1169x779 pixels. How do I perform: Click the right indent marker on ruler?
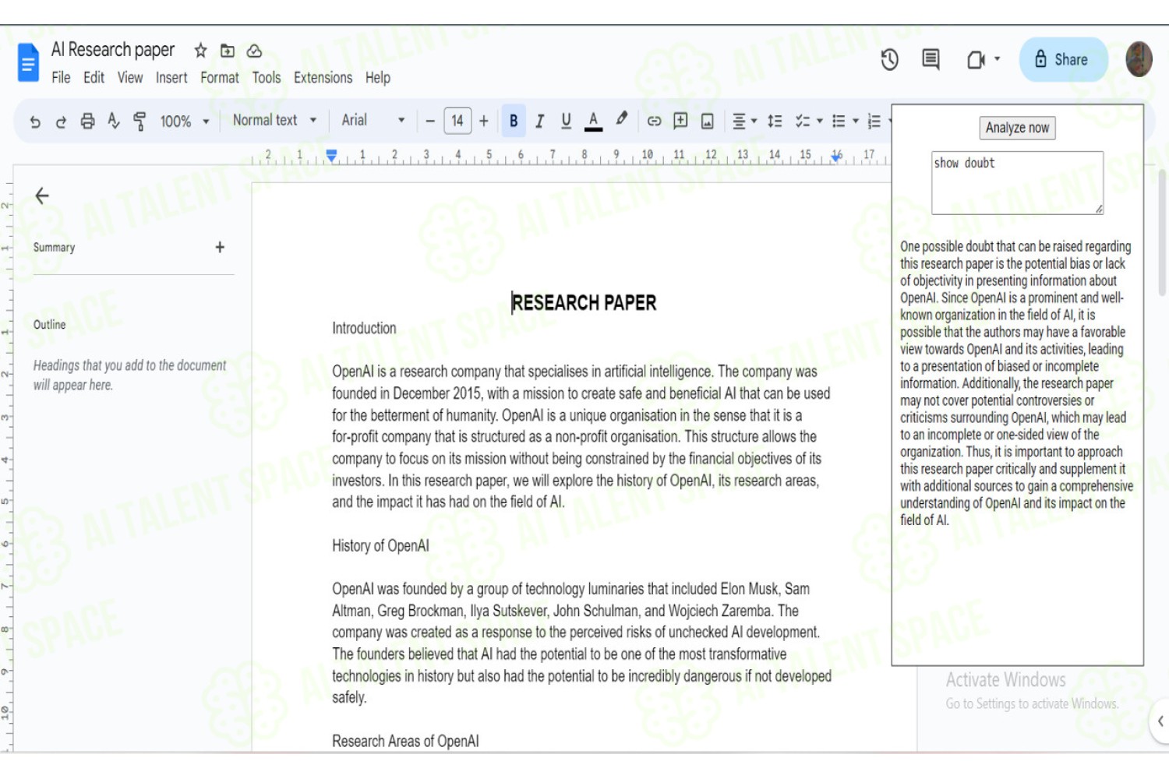click(836, 157)
